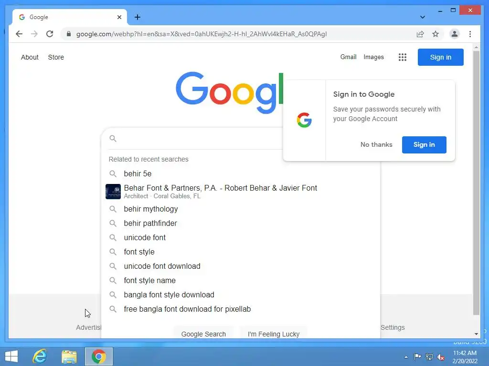Viewport: 489px width, 366px height.
Task: Open the Google apps grid icon
Action: [402, 57]
